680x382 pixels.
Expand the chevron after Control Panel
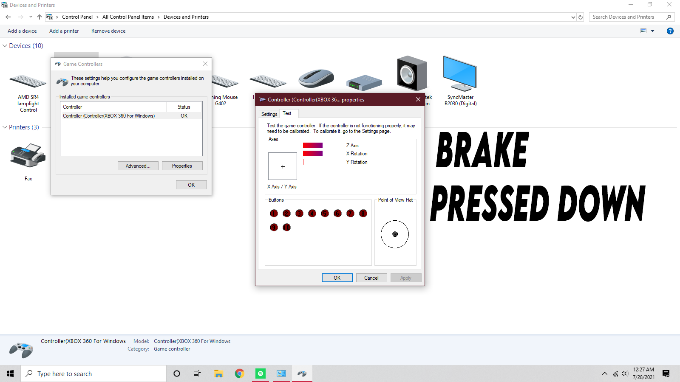click(97, 17)
